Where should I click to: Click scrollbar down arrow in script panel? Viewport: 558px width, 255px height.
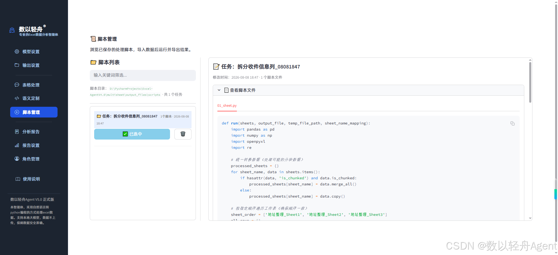coord(530,218)
